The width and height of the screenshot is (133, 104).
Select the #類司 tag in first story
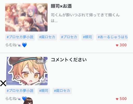[88, 37]
